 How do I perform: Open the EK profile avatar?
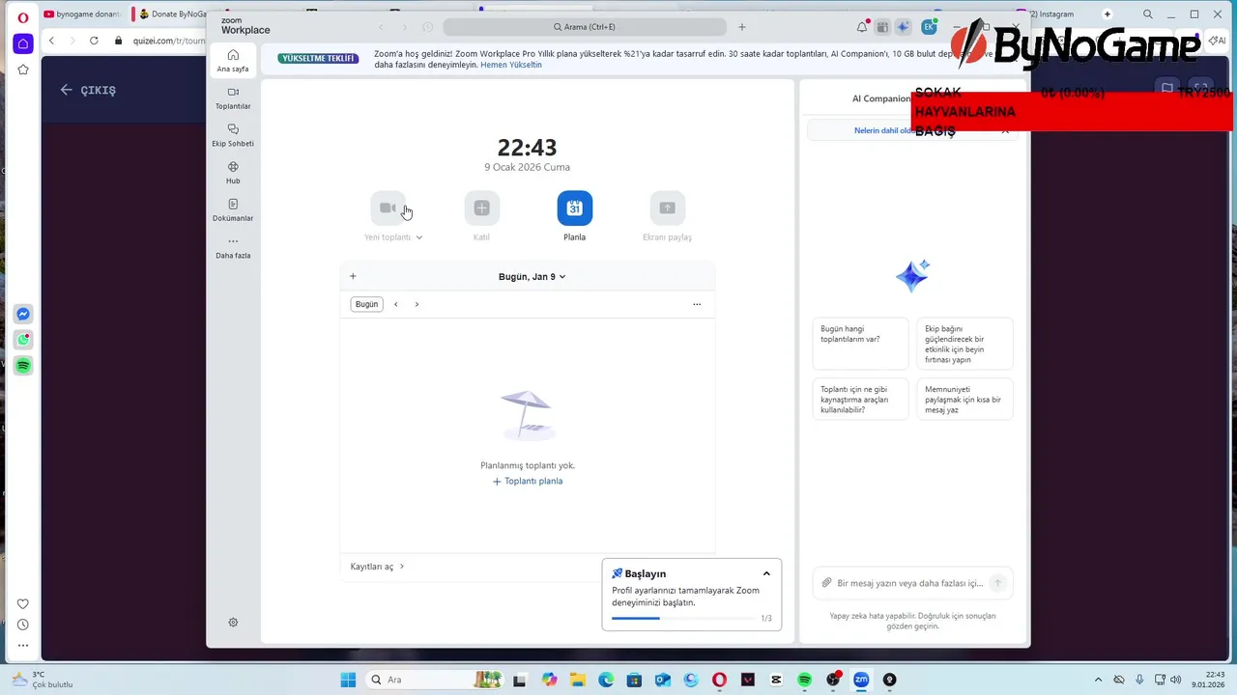929,27
